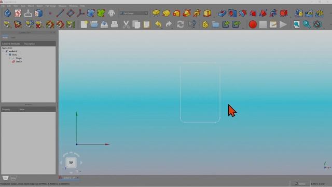Click the Measure Angular icon
The height and width of the screenshot is (187, 332).
pyautogui.click(x=18, y=24)
